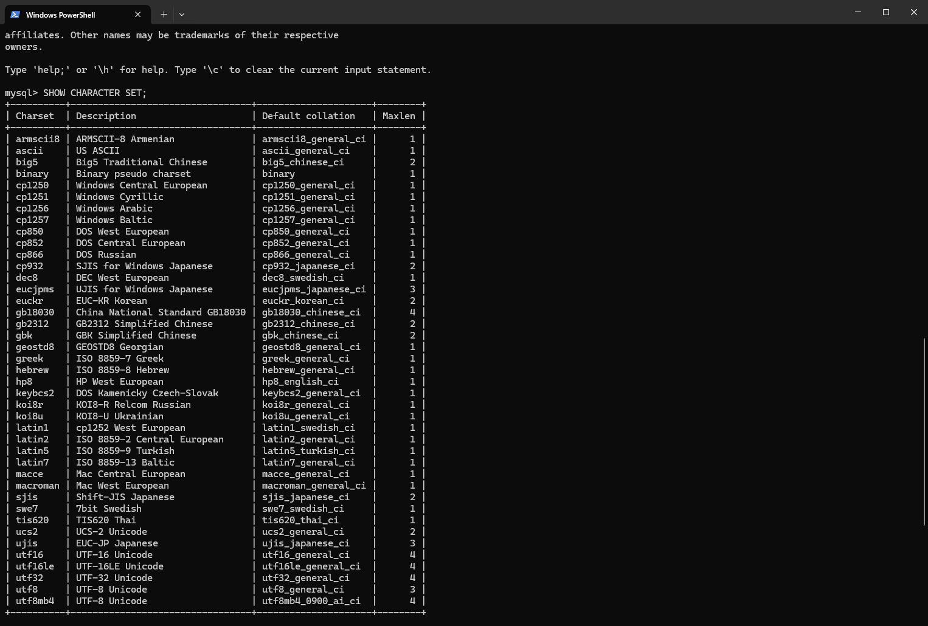This screenshot has height=626, width=928.
Task: Click 'DOS Central European' description
Action: [131, 243]
